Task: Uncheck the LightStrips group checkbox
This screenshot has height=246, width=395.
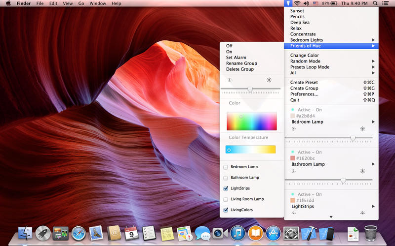Action: 226,188
